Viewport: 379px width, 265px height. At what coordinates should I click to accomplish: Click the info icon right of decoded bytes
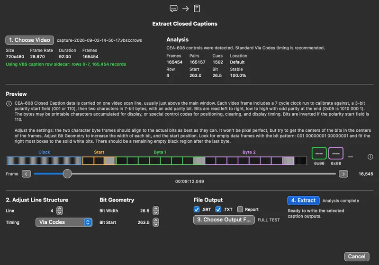[x=370, y=157]
